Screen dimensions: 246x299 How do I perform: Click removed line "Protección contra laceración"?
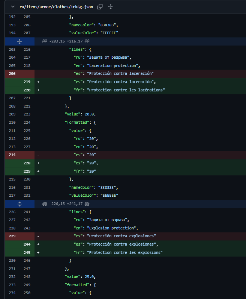(120, 74)
